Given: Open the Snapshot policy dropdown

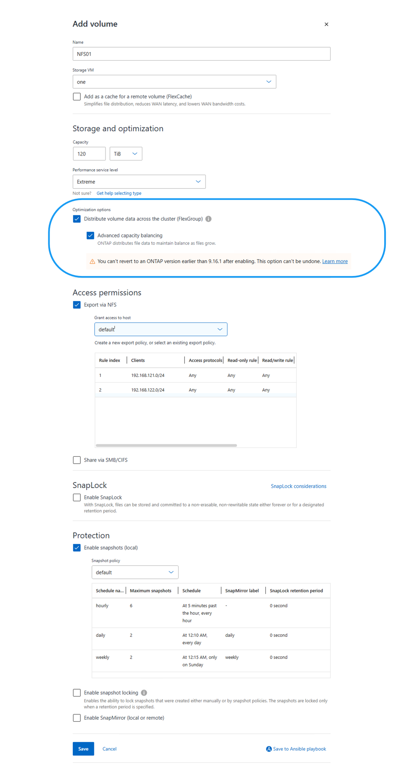Looking at the screenshot, I should click(x=171, y=572).
